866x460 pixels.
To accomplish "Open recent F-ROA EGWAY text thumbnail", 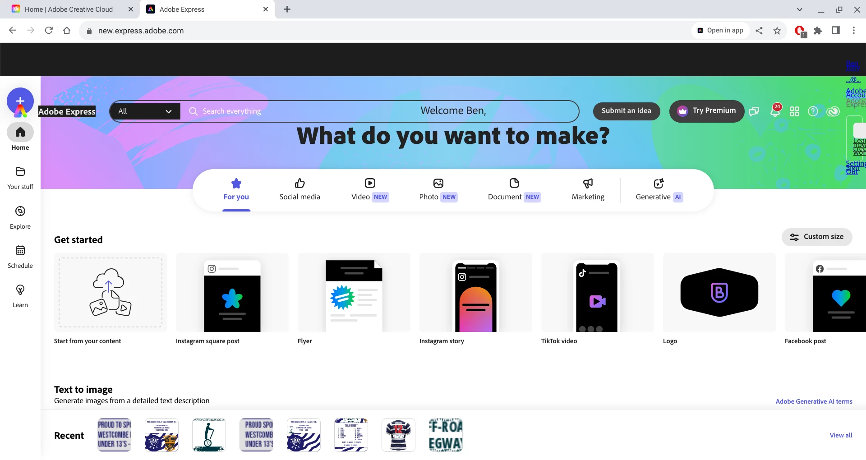I will (446, 435).
